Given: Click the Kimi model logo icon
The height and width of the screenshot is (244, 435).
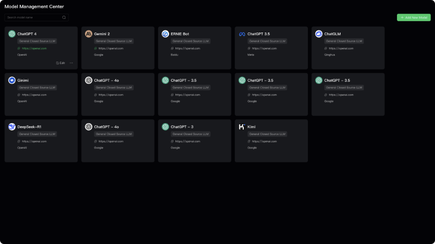Looking at the screenshot, I should pyautogui.click(x=242, y=127).
